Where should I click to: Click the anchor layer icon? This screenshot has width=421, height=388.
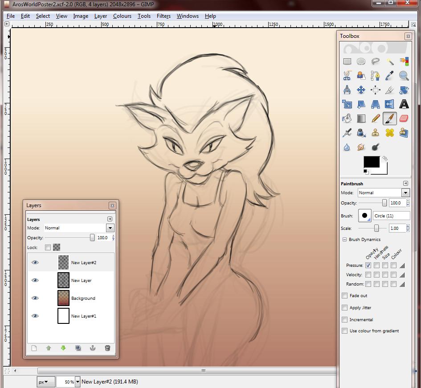coord(93,348)
